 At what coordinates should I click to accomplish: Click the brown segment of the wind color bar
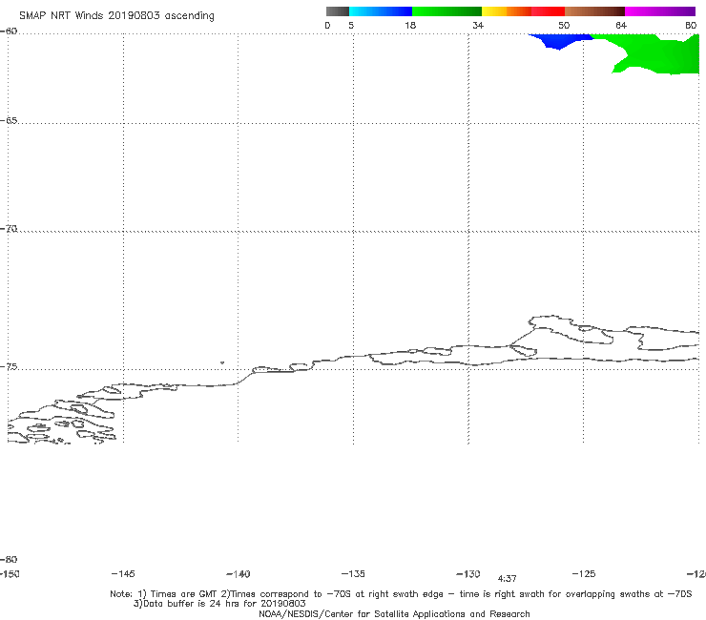594,11
